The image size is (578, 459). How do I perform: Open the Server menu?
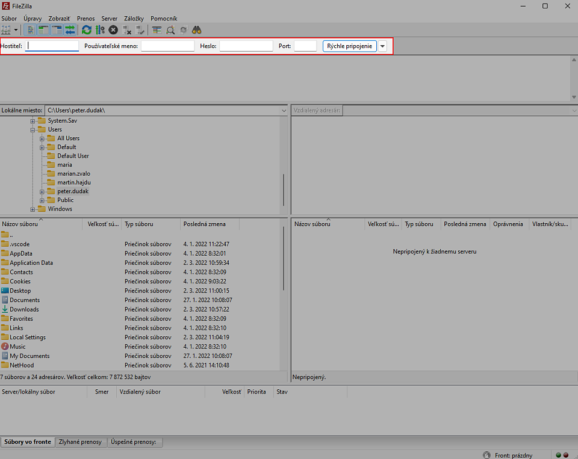coord(110,19)
